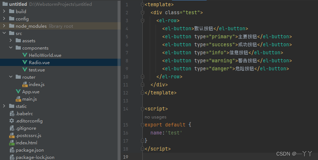Click the Vue icon of Radio.vue
This screenshot has width=318, height=160.
click(x=25, y=62)
